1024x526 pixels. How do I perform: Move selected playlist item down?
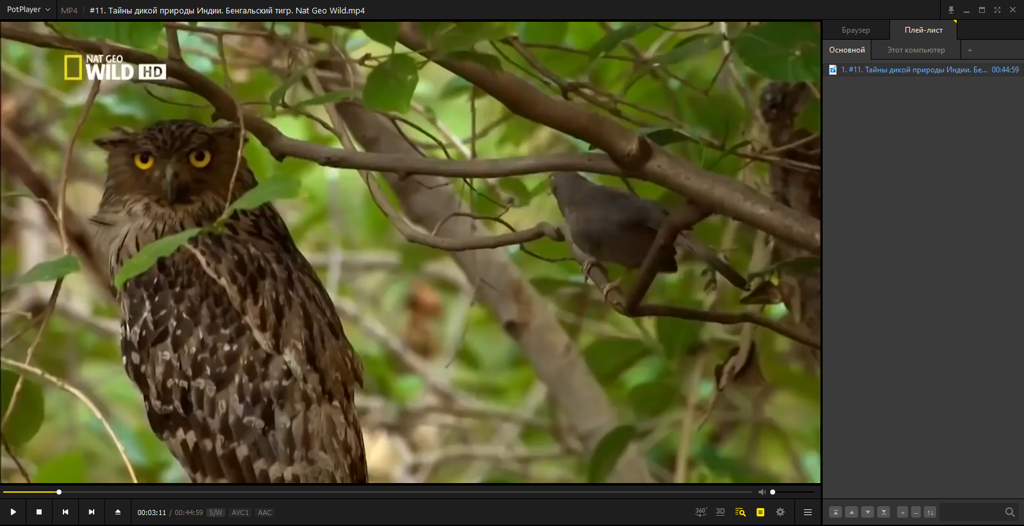tap(868, 512)
